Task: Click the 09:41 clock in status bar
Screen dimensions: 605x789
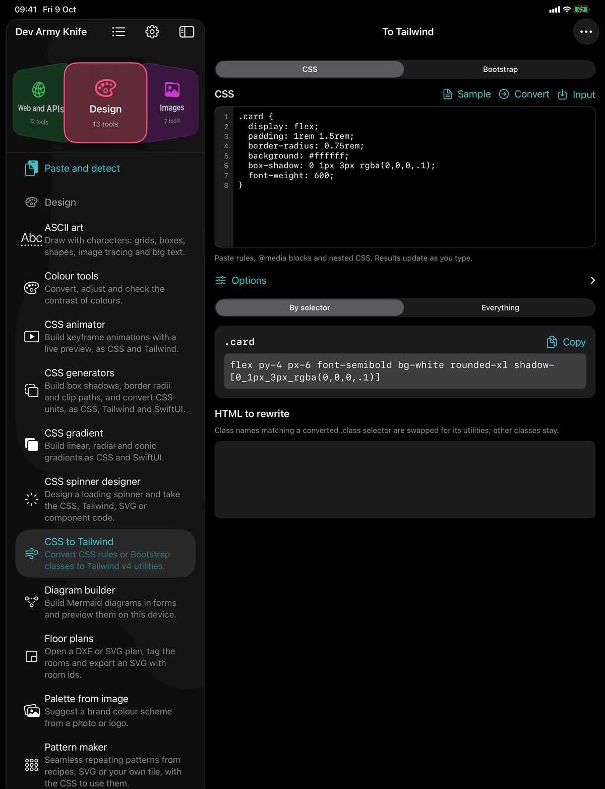Action: (26, 10)
